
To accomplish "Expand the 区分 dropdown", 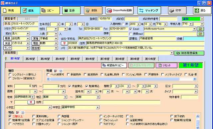I will pyautogui.click(x=196, y=86).
